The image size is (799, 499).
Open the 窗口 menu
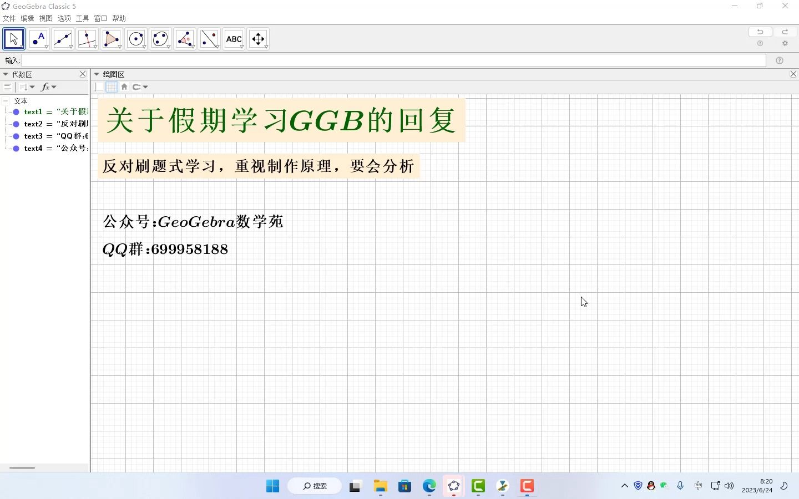(x=100, y=18)
